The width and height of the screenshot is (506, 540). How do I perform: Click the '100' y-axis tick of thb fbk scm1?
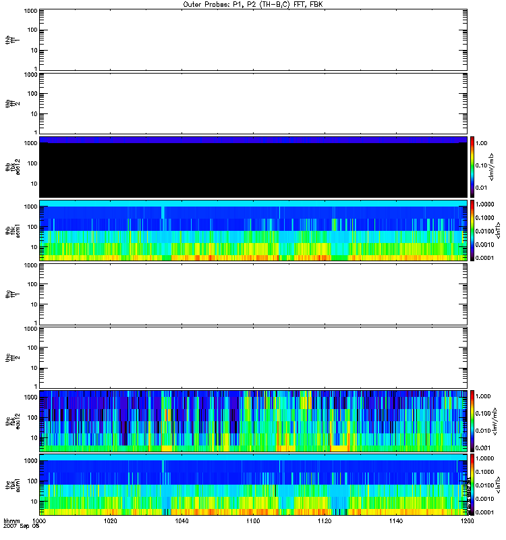(x=32, y=227)
